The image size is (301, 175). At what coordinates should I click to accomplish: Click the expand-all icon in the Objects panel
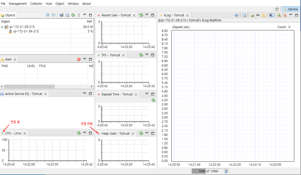(48, 15)
